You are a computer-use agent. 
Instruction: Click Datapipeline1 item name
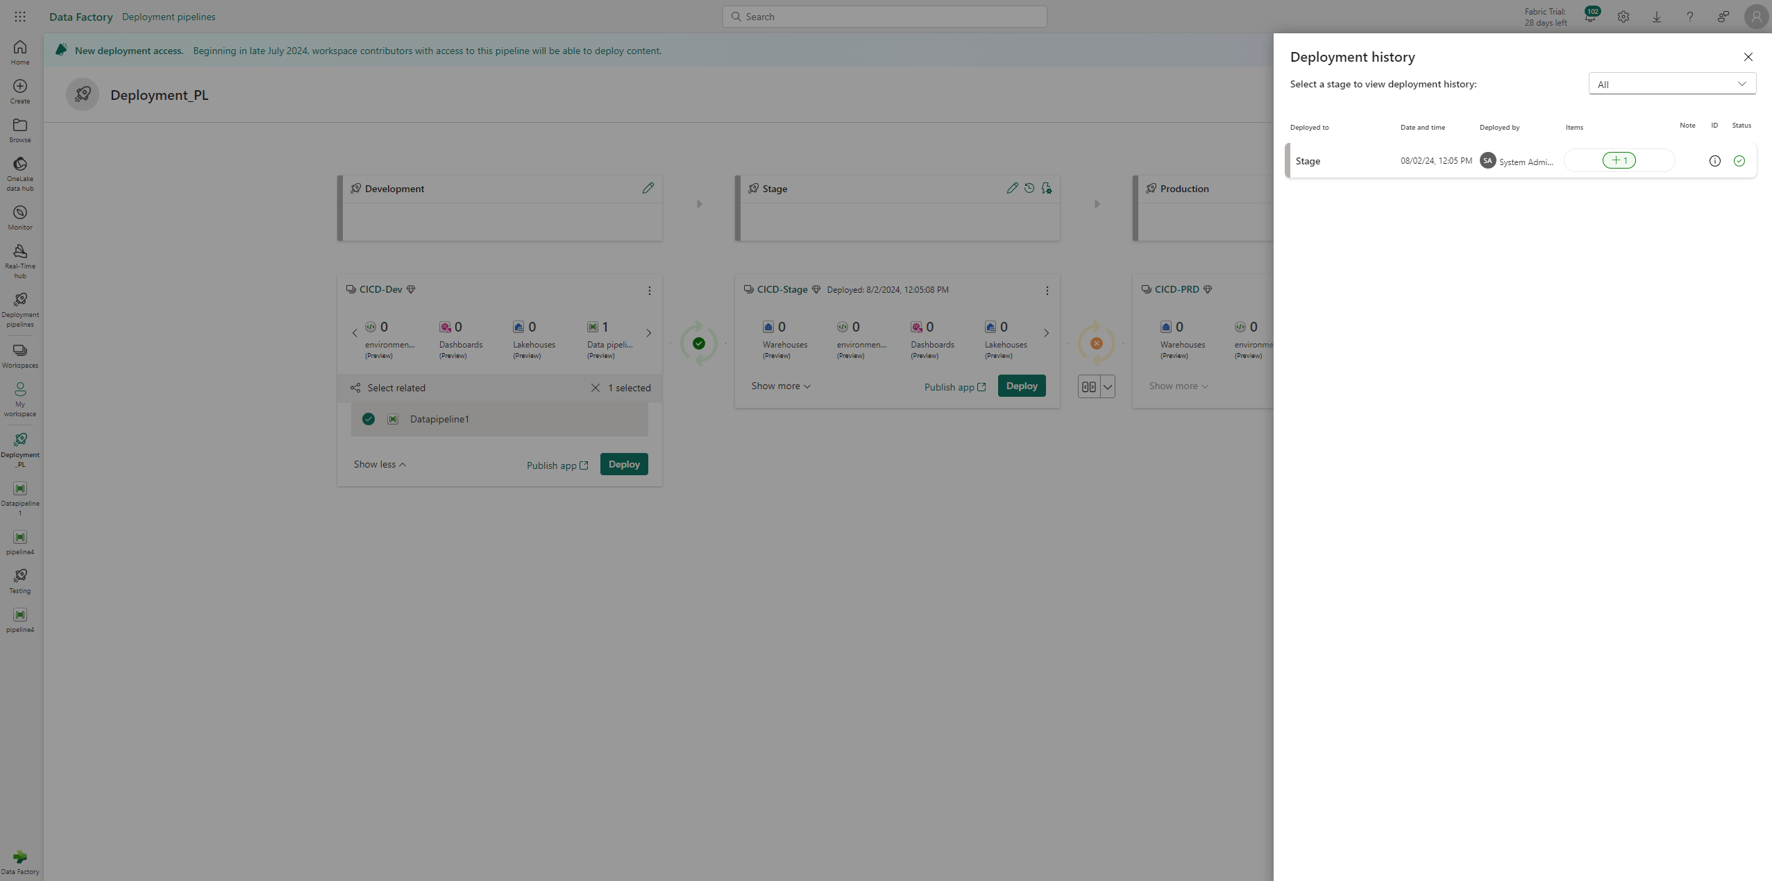click(439, 419)
